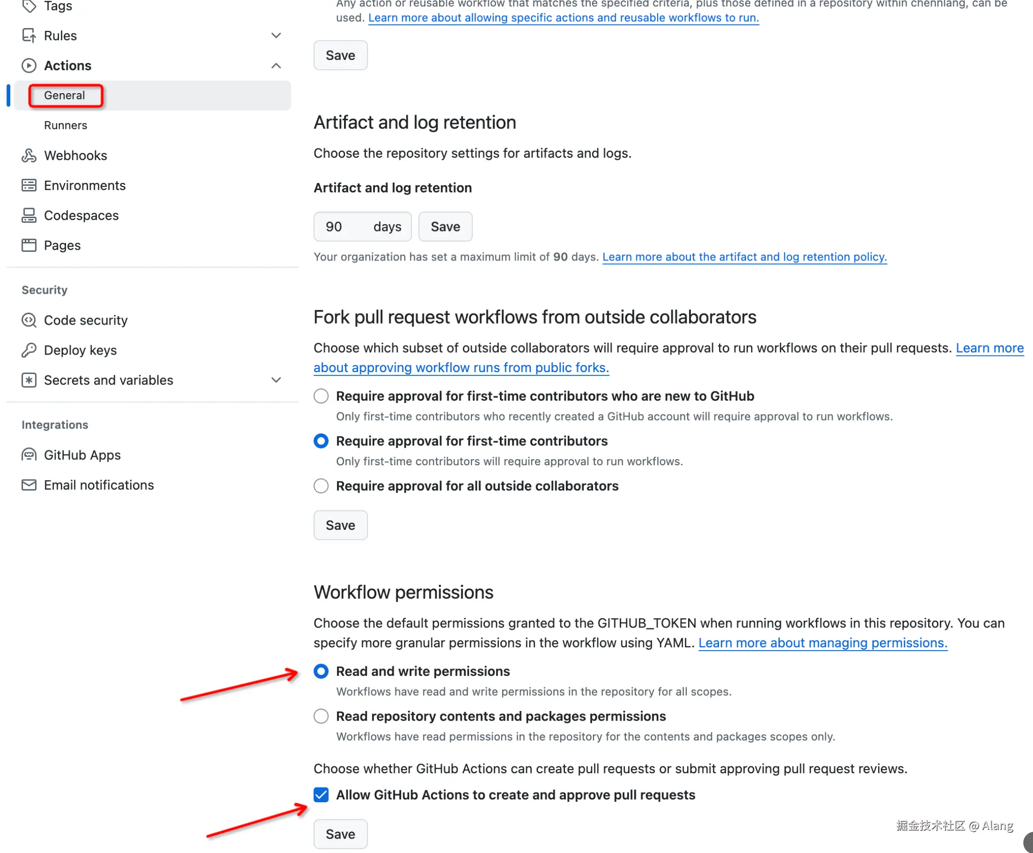Click the Webhooks icon in sidebar

tap(29, 155)
